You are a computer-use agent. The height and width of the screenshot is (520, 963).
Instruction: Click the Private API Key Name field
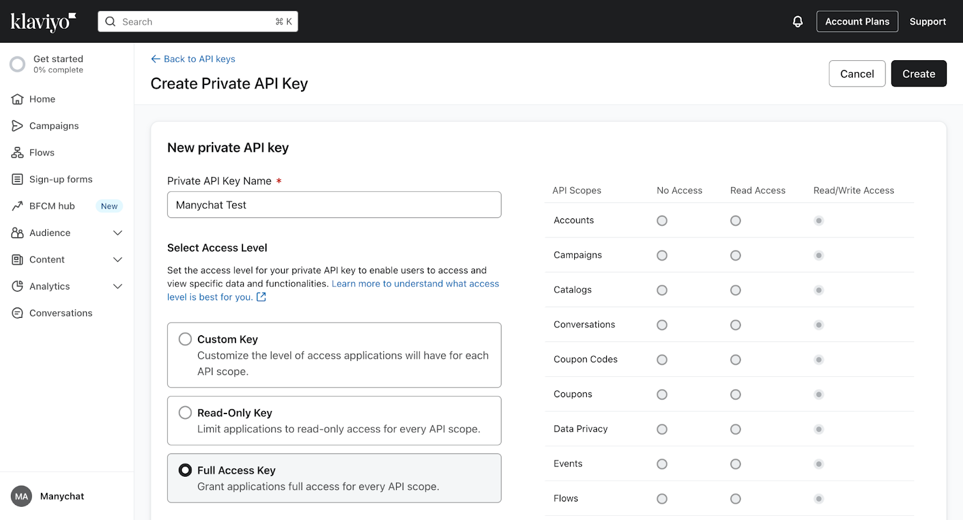pyautogui.click(x=334, y=205)
